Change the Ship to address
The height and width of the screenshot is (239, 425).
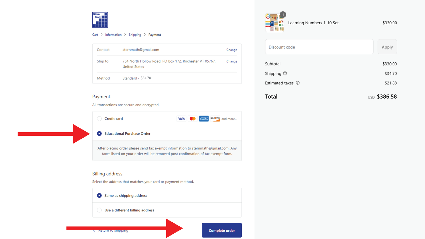[231, 61]
